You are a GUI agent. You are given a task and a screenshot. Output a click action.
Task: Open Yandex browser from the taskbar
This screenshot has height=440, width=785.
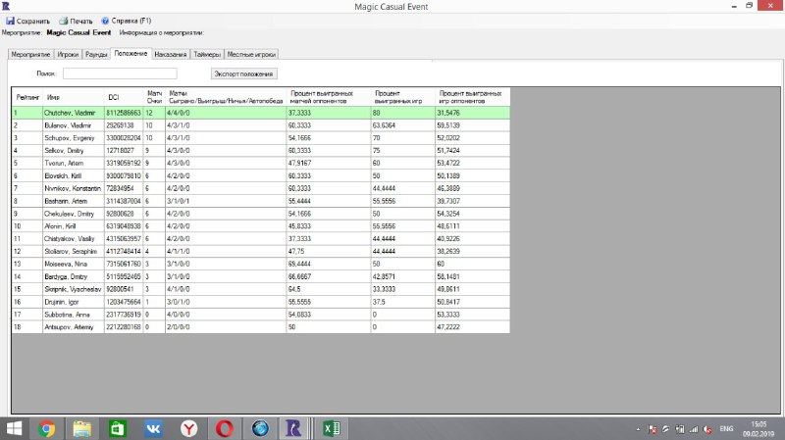(187, 428)
